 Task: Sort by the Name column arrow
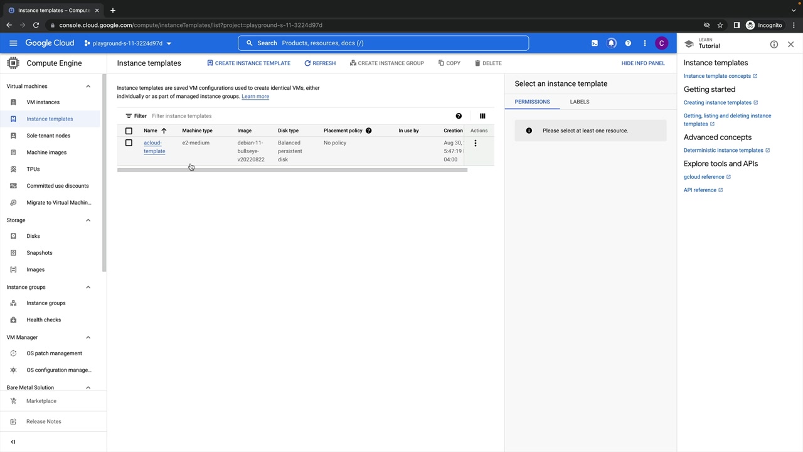coord(164,131)
